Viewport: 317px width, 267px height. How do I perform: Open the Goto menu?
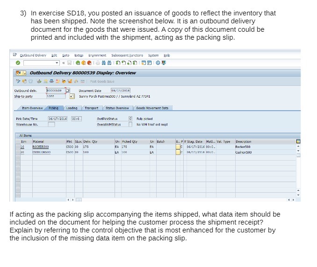pyautogui.click(x=66, y=55)
